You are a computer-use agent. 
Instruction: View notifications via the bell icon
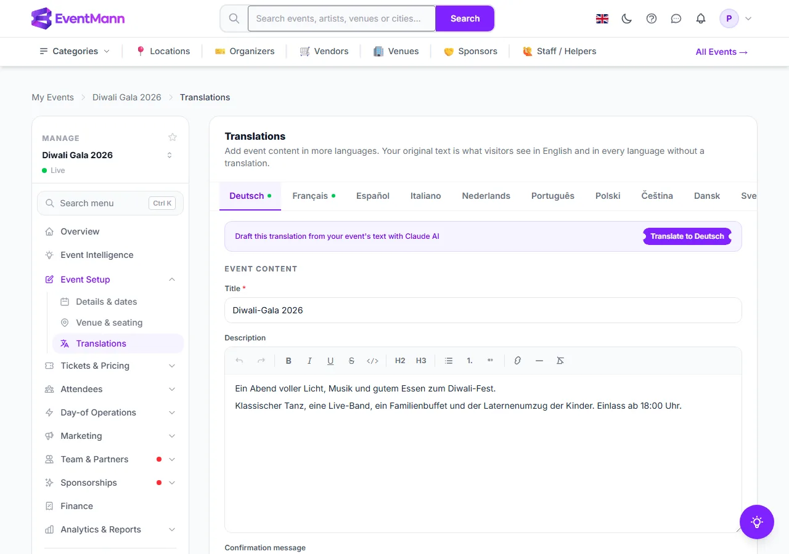click(701, 18)
